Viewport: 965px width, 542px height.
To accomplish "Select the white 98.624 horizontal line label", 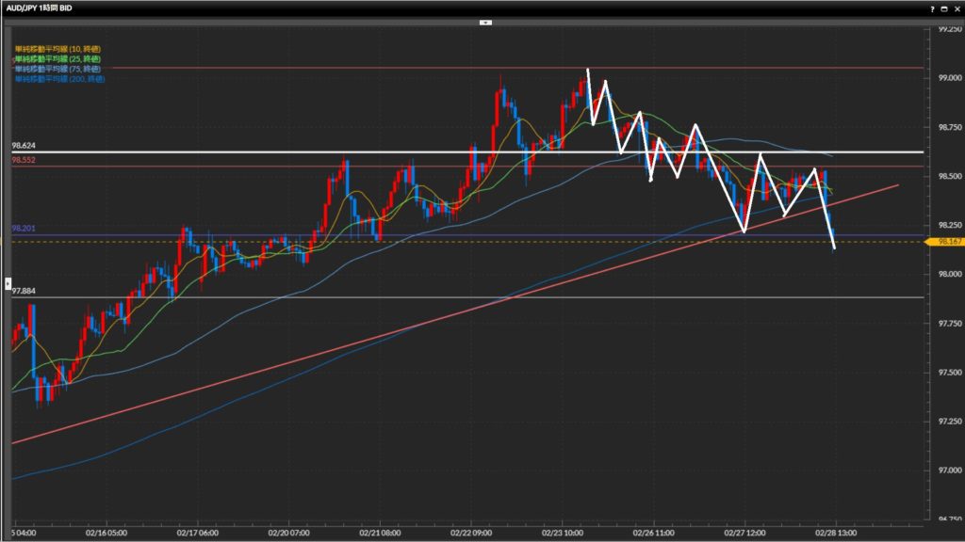I will click(25, 147).
